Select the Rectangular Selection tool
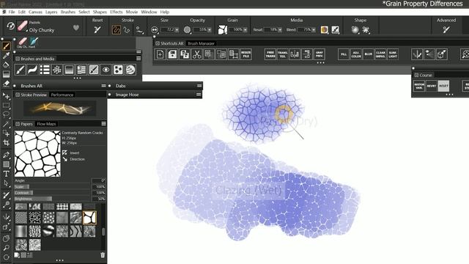Image resolution: width=469 pixels, height=264 pixels. point(7,106)
